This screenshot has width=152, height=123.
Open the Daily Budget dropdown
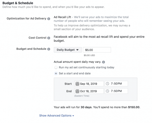pyautogui.click(x=68, y=50)
